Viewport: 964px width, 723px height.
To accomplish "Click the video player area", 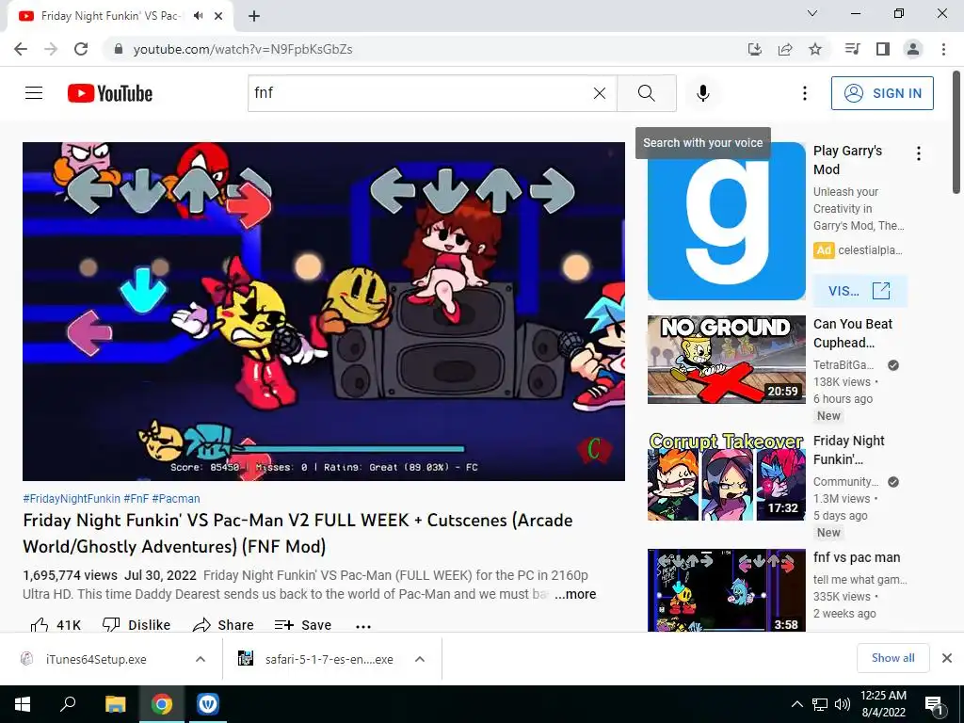I will [324, 311].
